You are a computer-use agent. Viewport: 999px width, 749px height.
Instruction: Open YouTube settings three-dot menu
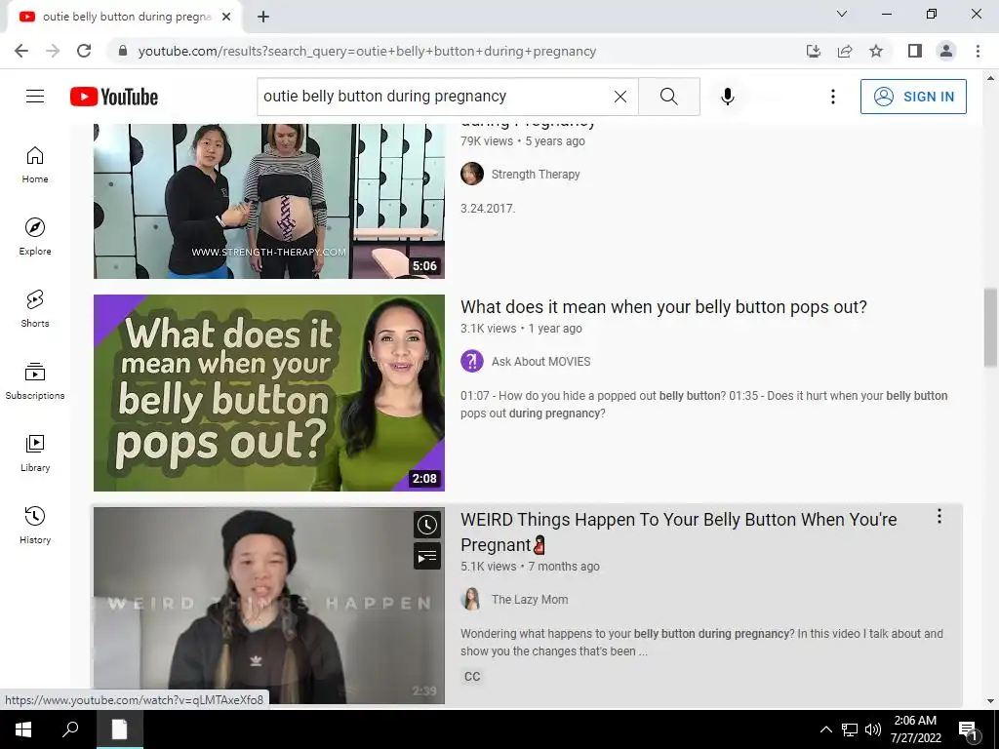click(x=833, y=97)
